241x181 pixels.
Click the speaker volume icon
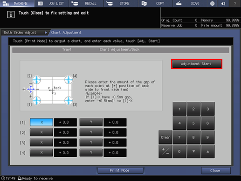click(223, 3)
